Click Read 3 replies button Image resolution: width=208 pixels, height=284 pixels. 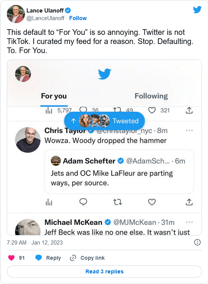pyautogui.click(x=104, y=271)
